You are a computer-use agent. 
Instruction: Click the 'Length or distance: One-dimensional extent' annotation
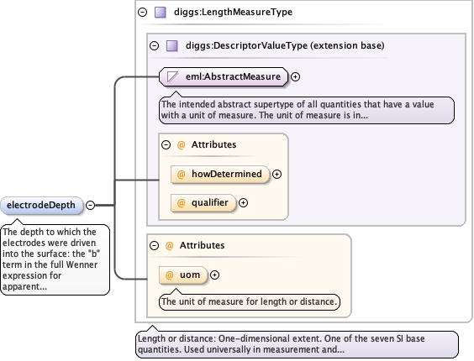coord(297,344)
